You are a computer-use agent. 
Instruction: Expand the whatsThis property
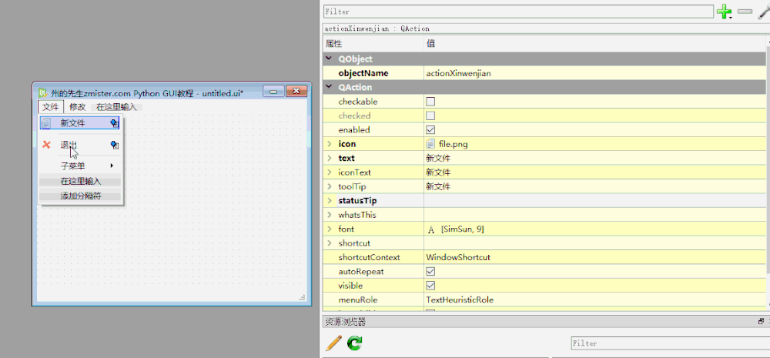[x=329, y=215]
